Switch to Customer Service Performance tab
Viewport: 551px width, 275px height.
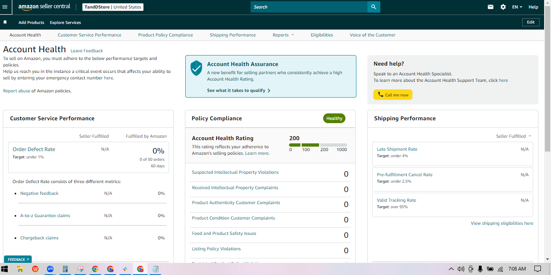coord(90,35)
